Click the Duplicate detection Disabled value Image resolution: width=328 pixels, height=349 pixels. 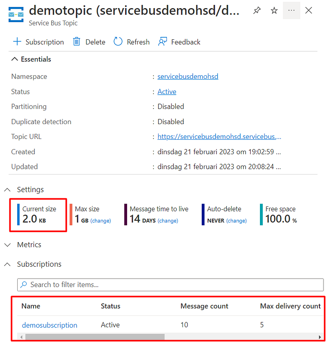click(171, 122)
